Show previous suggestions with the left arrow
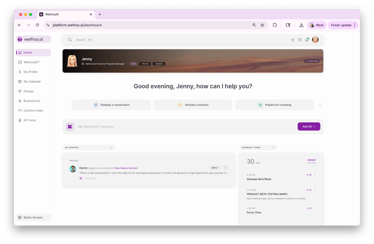The height and width of the screenshot is (244, 374). (66, 105)
